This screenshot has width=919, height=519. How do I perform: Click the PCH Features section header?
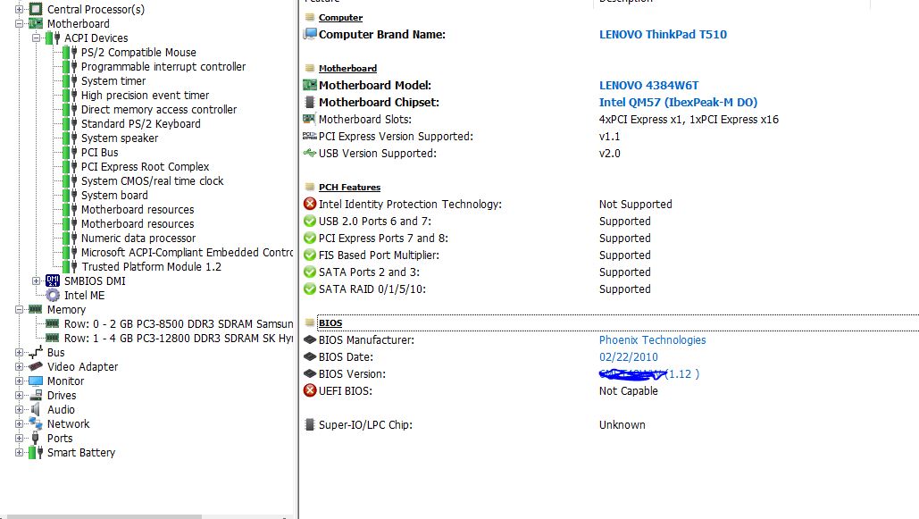tap(349, 187)
